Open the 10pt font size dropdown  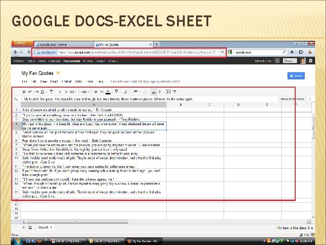point(85,92)
